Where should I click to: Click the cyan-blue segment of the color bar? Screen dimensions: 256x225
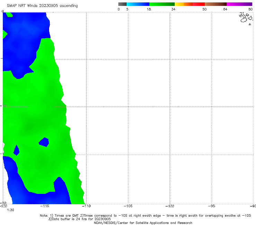pos(138,4)
